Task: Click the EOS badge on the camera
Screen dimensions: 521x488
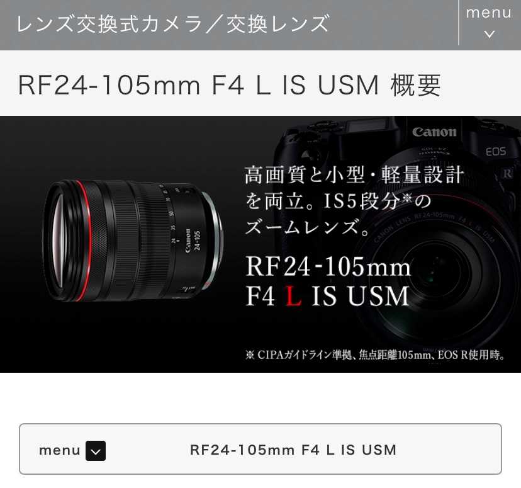Action: tap(496, 152)
